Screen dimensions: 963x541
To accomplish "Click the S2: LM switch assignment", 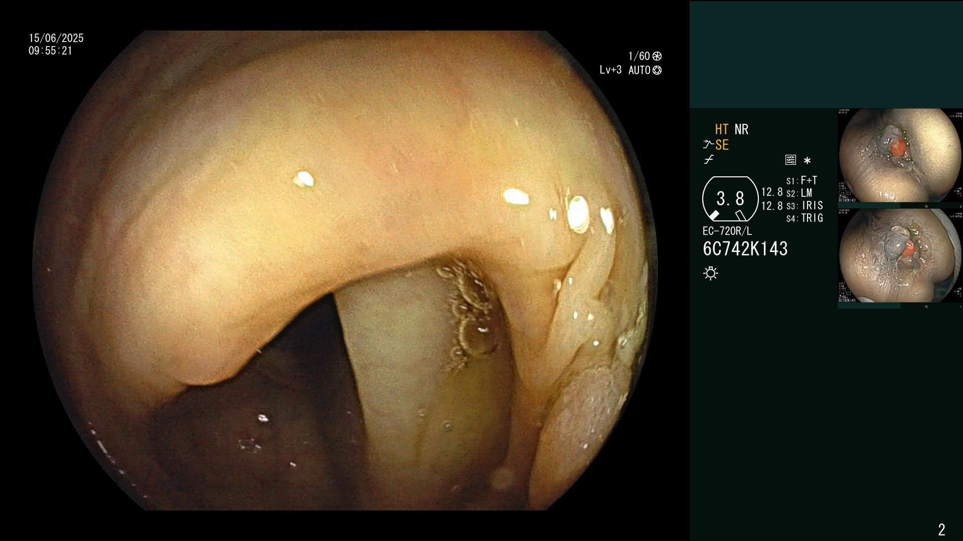I will [x=799, y=193].
